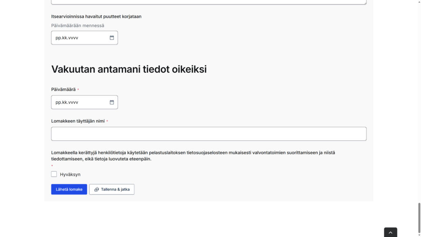Click the Tallenna & jatka button text
Image resolution: width=421 pixels, height=237 pixels.
click(x=115, y=189)
